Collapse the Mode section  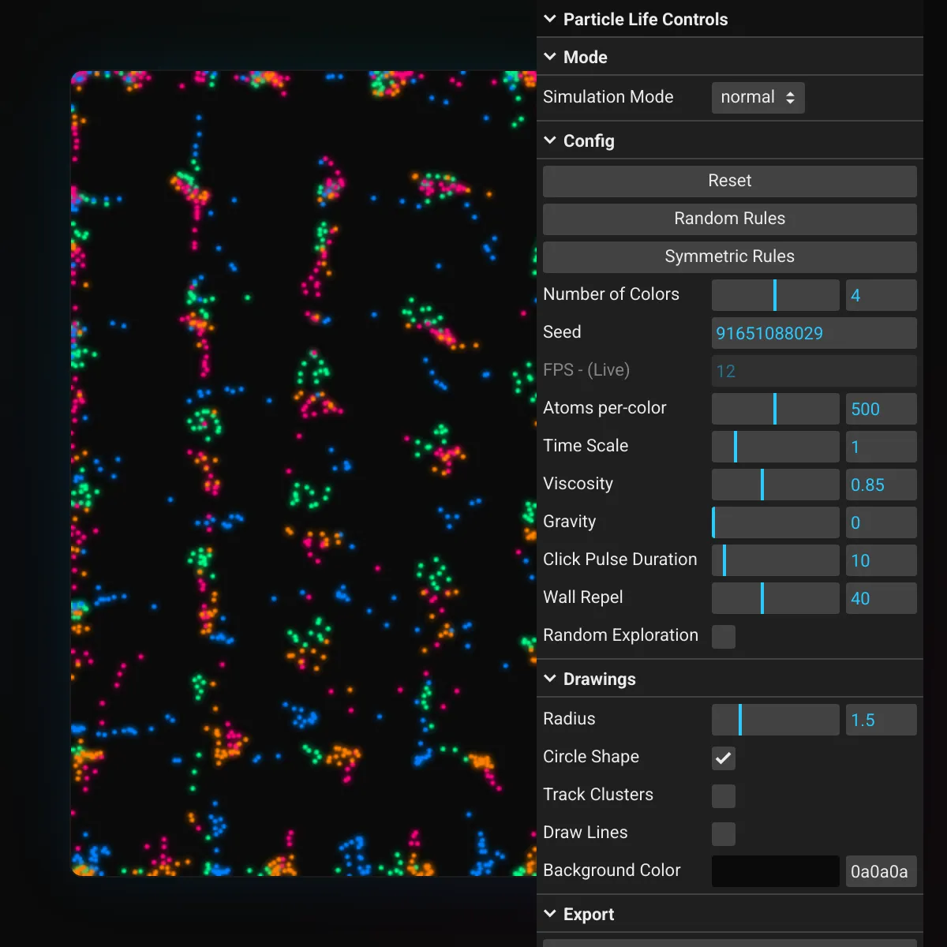pos(551,57)
